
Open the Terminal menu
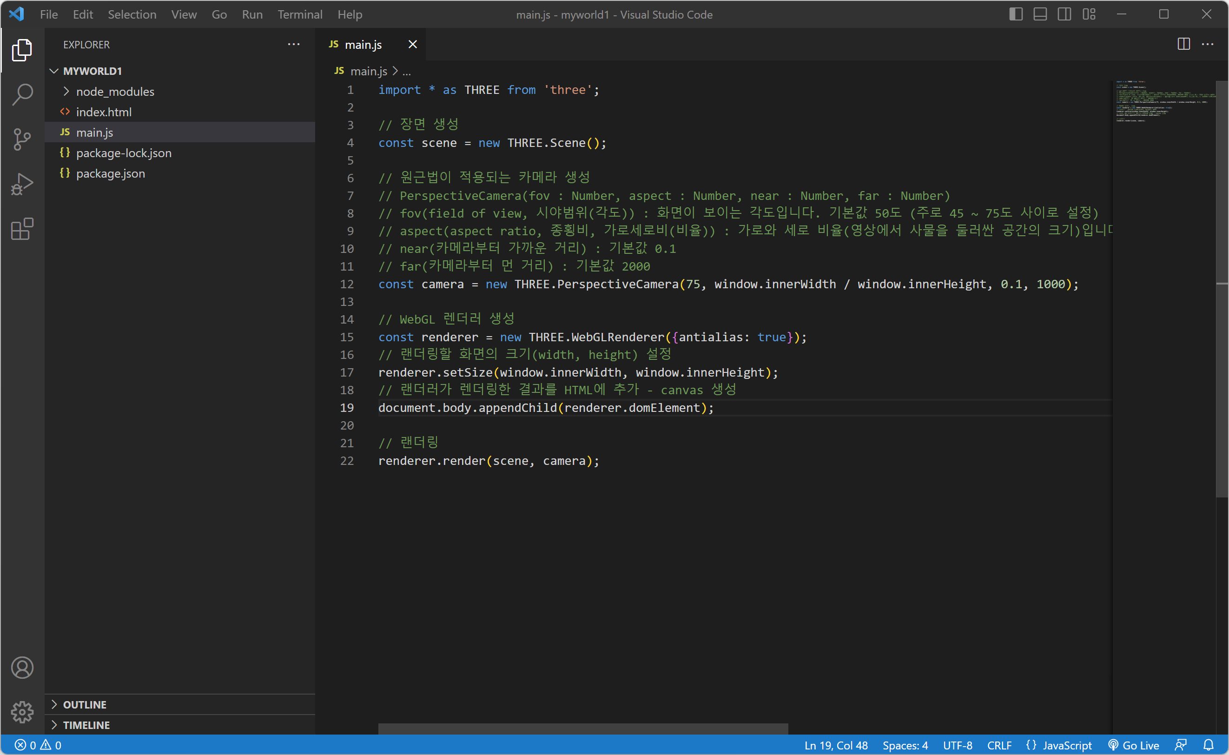point(299,14)
